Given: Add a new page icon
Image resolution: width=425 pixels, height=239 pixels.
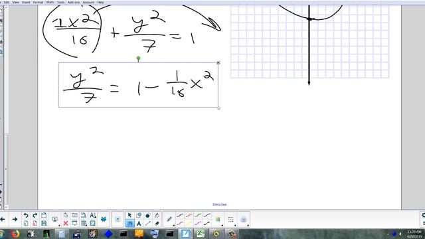Looking at the screenshot, I should [x=26, y=223].
